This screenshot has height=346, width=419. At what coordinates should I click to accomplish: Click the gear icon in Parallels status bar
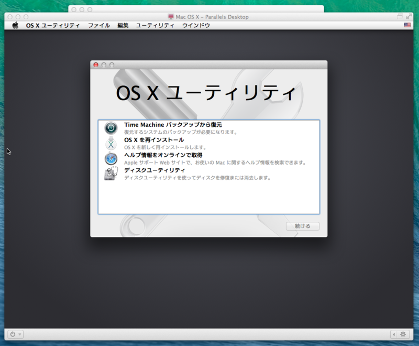click(x=402, y=334)
